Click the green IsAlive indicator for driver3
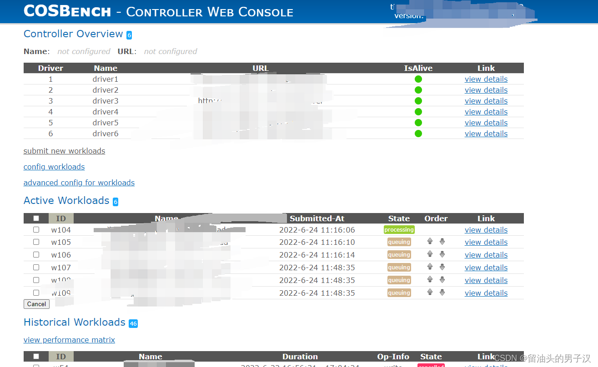Screen dimensions: 598x367 pyautogui.click(x=418, y=100)
